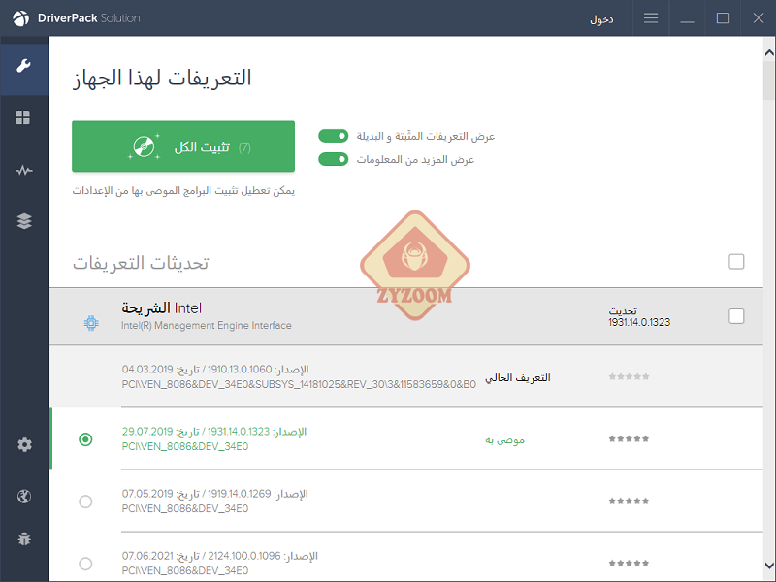Open the apps grid section in sidebar
The image size is (776, 582).
pyautogui.click(x=22, y=117)
